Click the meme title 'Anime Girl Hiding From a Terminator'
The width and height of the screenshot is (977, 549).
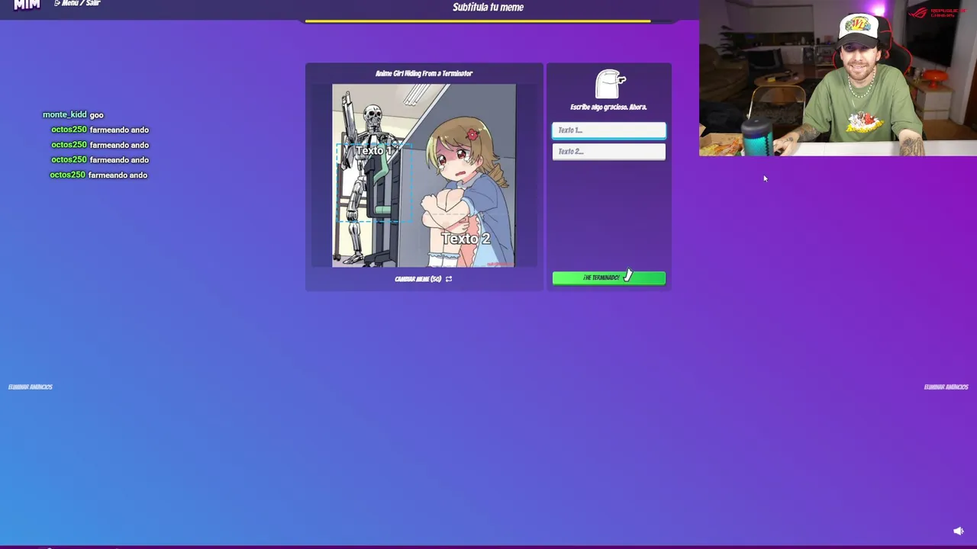[x=424, y=74]
